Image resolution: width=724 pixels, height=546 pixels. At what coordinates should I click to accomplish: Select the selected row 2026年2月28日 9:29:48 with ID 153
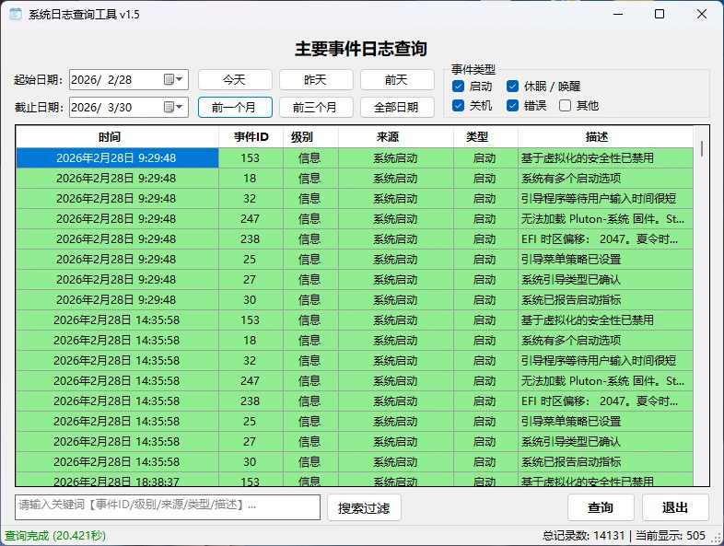[x=355, y=157]
